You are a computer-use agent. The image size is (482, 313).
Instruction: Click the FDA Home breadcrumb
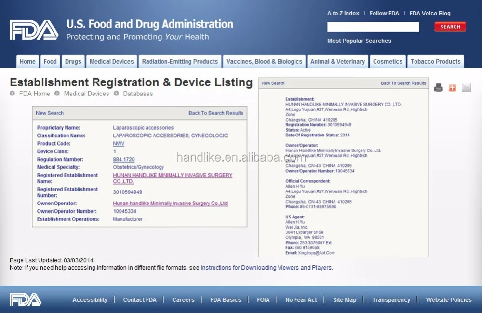pos(34,94)
